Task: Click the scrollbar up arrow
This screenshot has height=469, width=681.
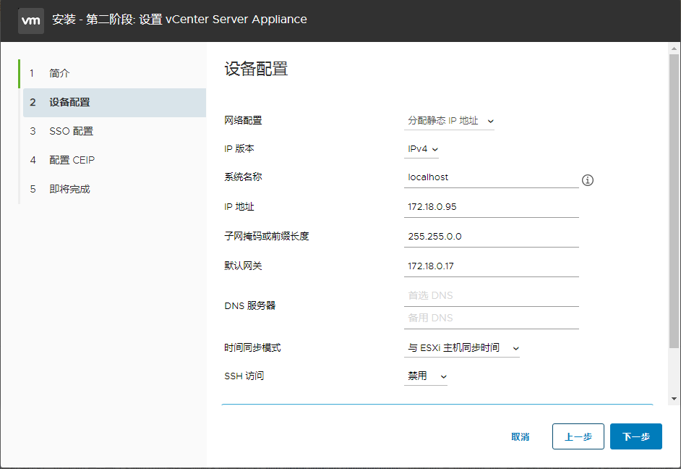Action: (x=674, y=48)
